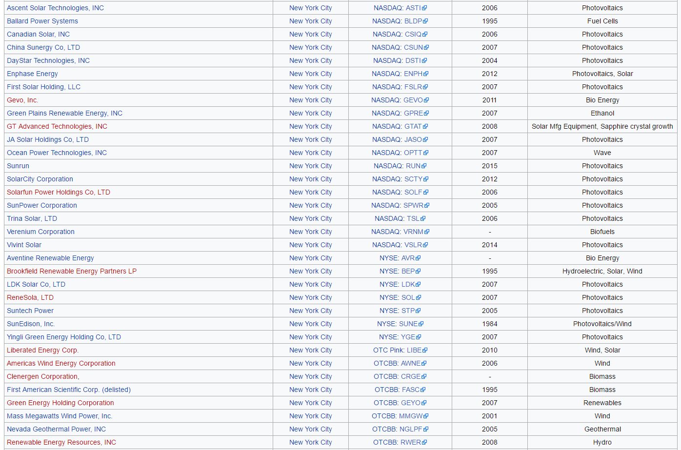The image size is (681, 450).
Task: Open First American Scientific Corp. link
Action: coord(69,390)
